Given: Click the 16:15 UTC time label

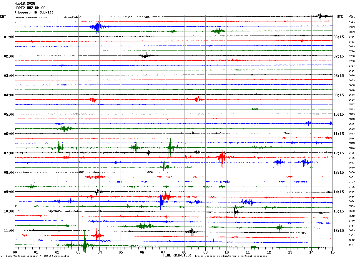Looking at the screenshot, I should [339, 231].
